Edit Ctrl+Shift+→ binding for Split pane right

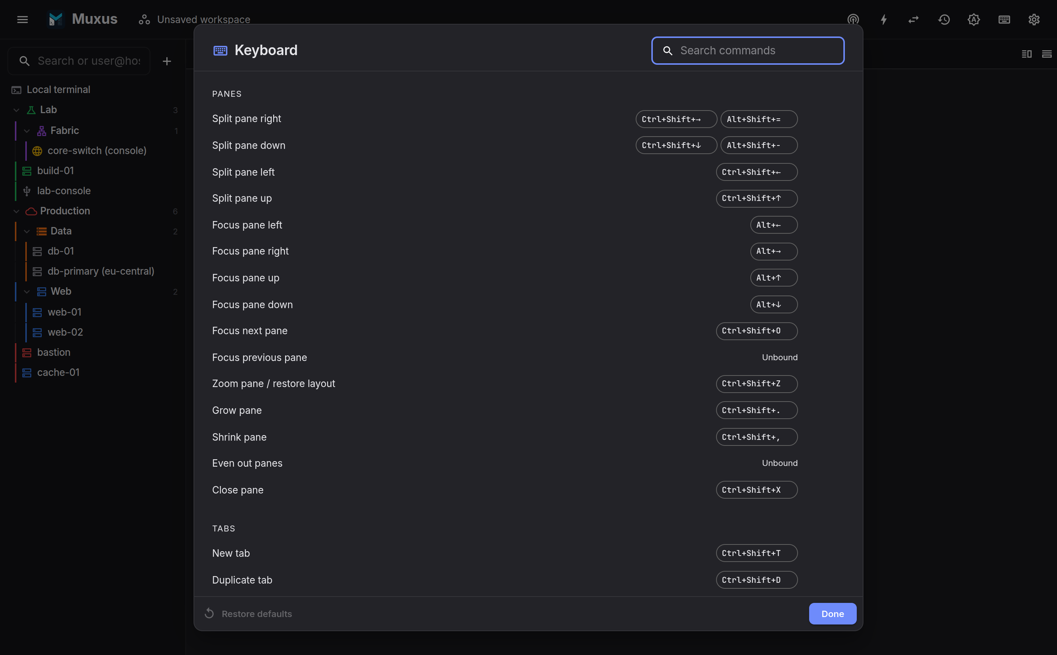coord(676,119)
